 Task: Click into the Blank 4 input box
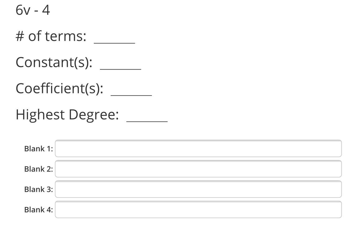pos(198,209)
